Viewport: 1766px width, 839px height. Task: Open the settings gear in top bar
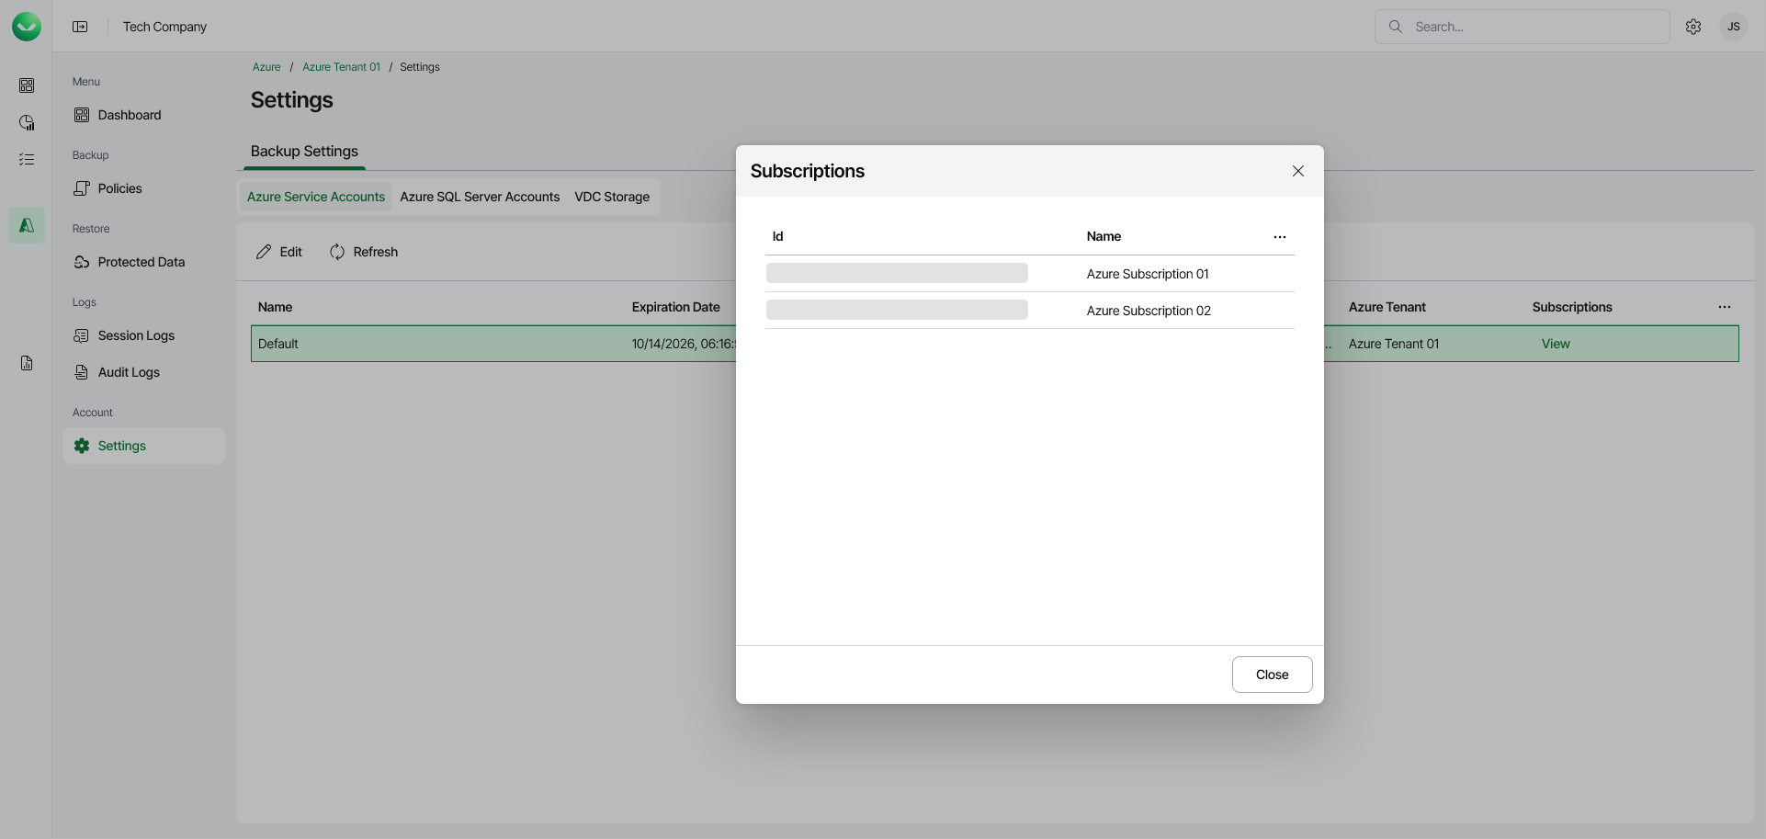point(1693,27)
